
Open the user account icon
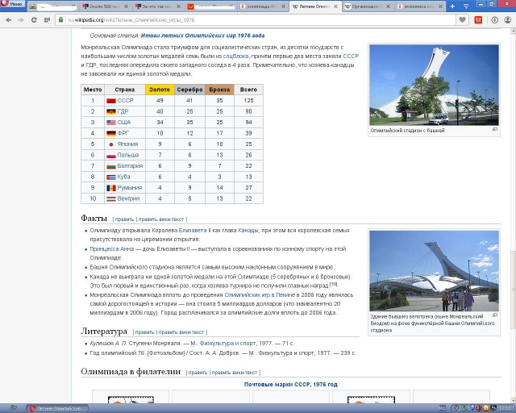tap(508, 20)
